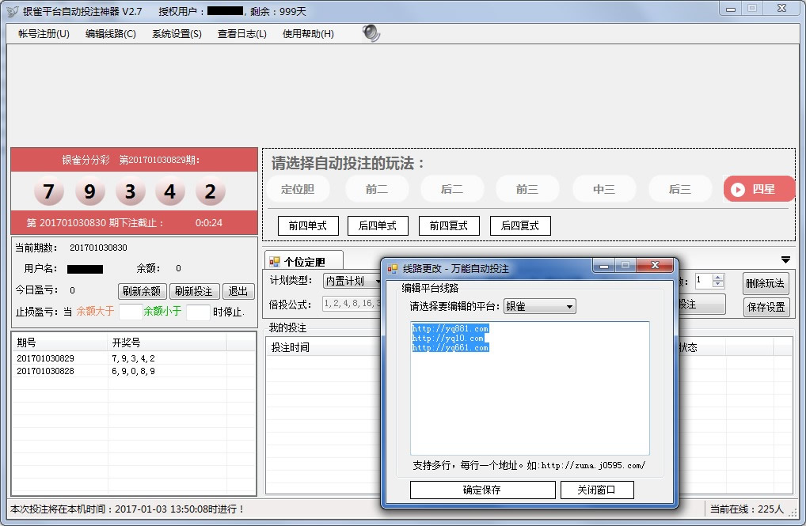Click the 关闭窗口 button
Screen dimensions: 806x526
(598, 490)
